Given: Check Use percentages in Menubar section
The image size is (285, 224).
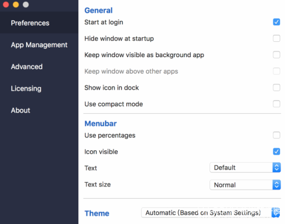Looking at the screenshot, I should click(276, 135).
